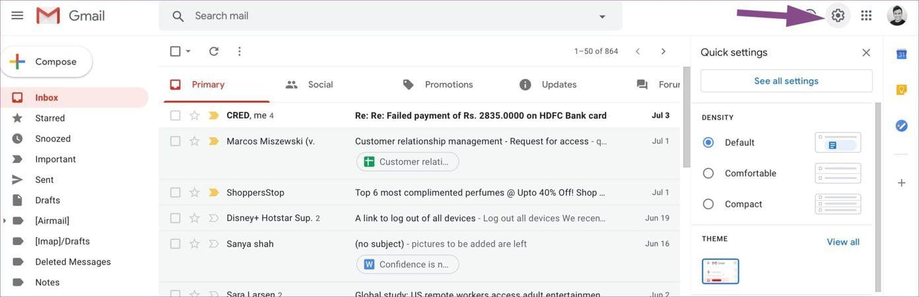Screen dimensions: 919x297
Task: Click the Compose button
Action: [x=46, y=62]
